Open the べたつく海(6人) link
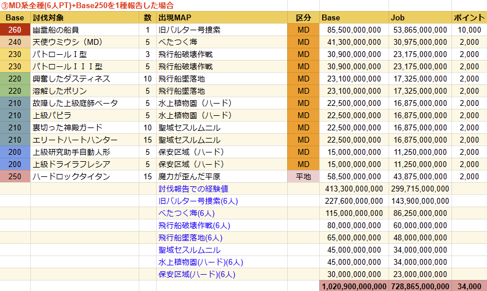487x291 pixels. (186, 213)
